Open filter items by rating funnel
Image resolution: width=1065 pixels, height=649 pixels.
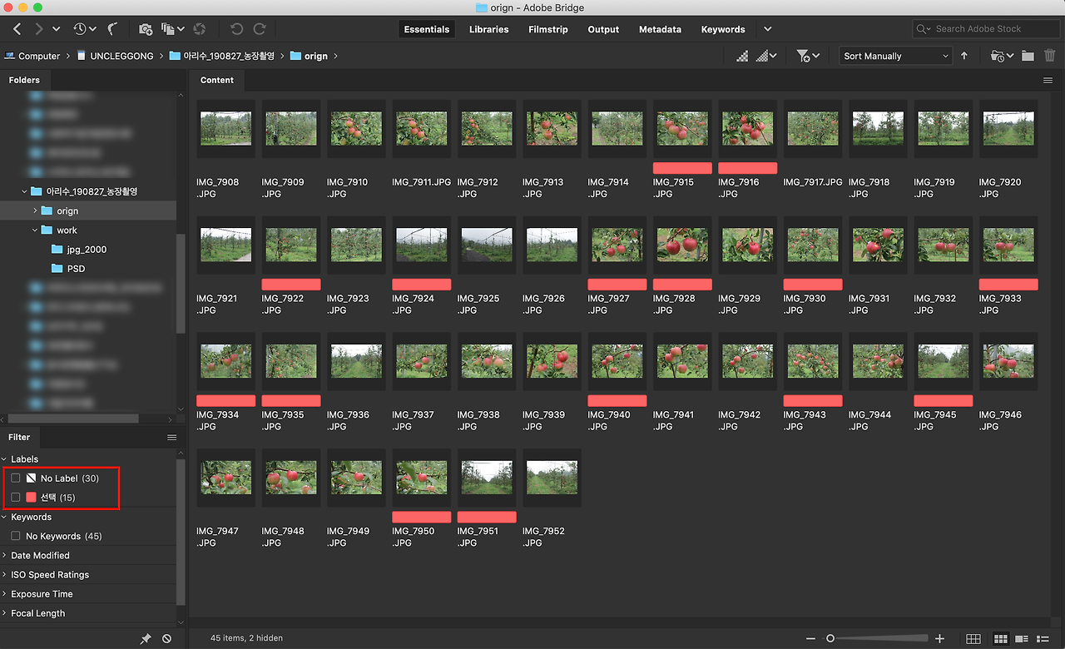[807, 56]
